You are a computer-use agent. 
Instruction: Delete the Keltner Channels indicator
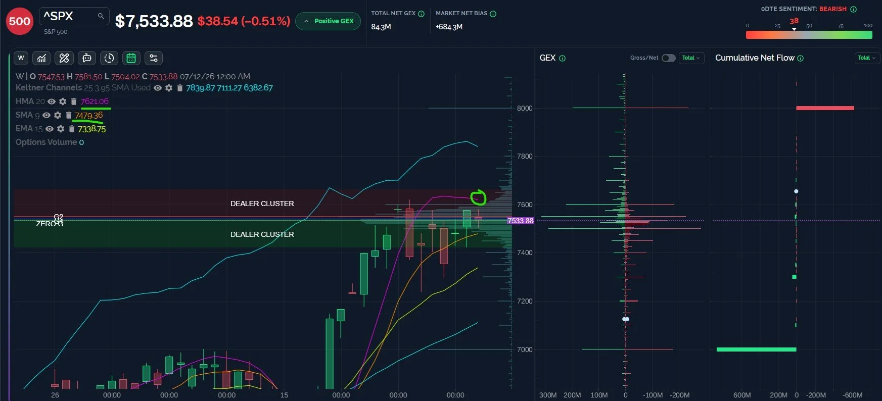(179, 88)
